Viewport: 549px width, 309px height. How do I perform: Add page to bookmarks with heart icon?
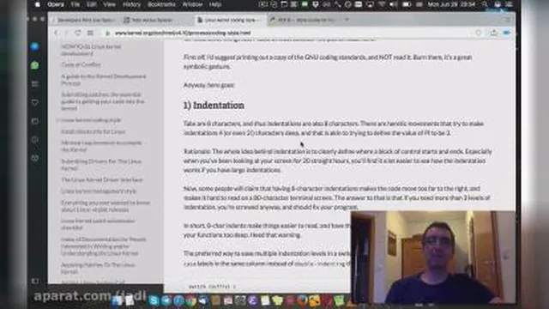point(479,33)
